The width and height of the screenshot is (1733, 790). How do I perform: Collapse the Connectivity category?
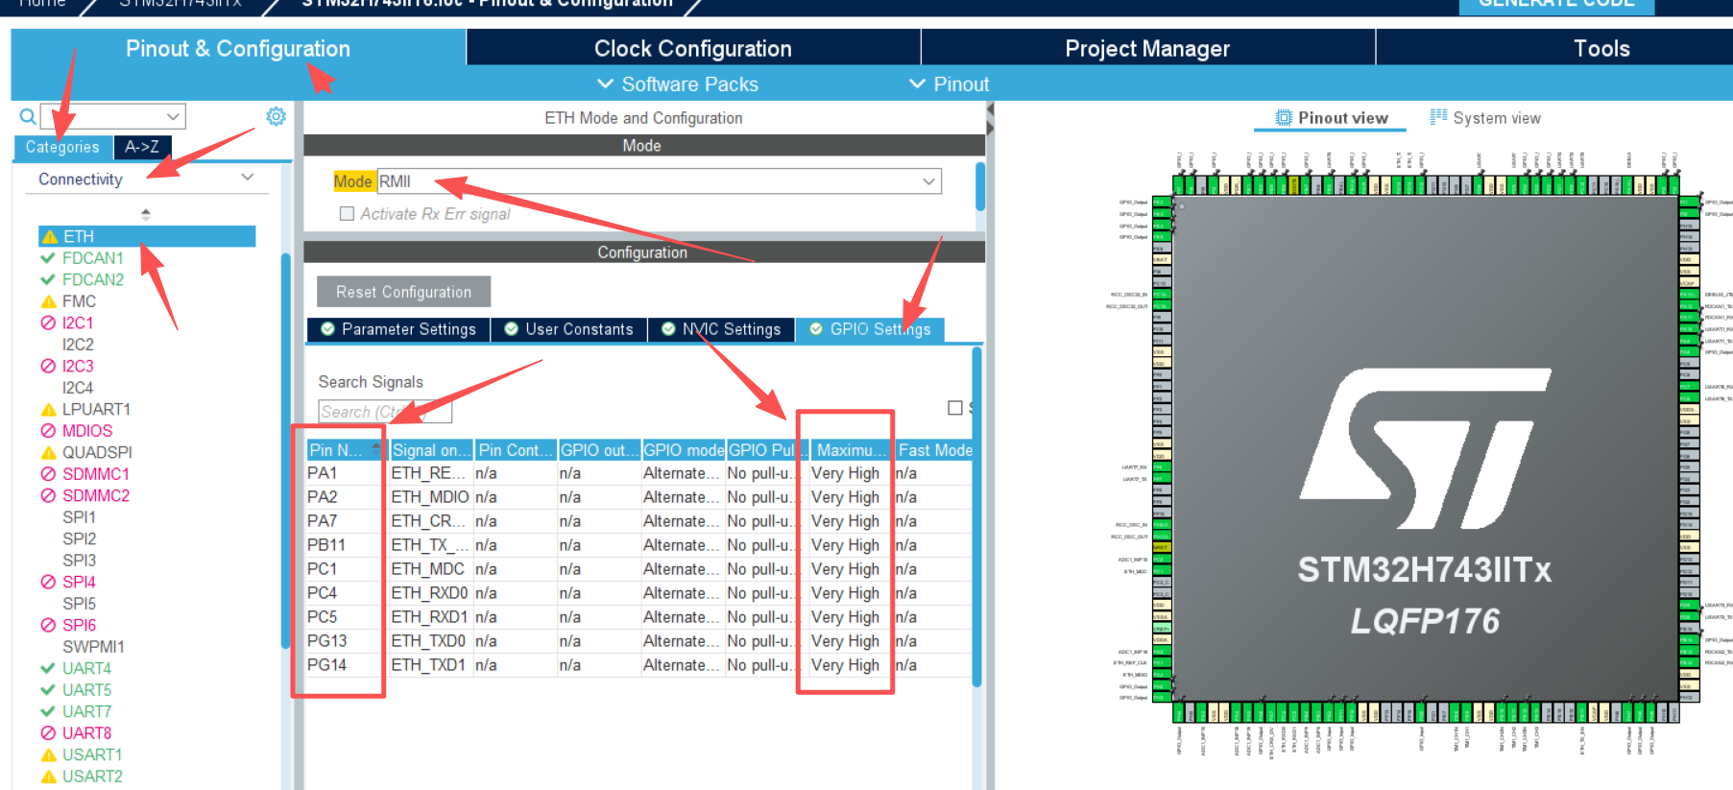tap(247, 179)
